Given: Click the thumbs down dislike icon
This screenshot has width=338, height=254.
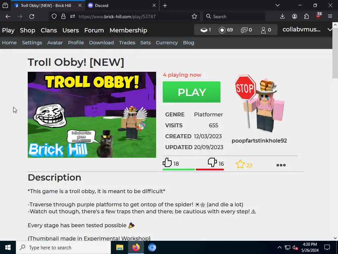Looking at the screenshot, I should click(212, 162).
